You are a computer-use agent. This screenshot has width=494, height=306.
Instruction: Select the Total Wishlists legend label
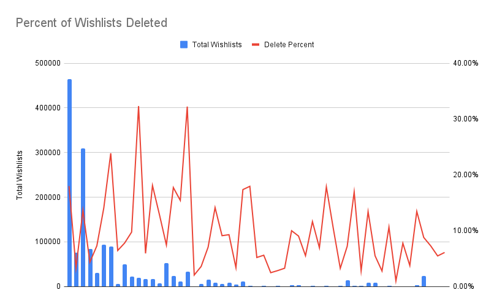tap(217, 45)
